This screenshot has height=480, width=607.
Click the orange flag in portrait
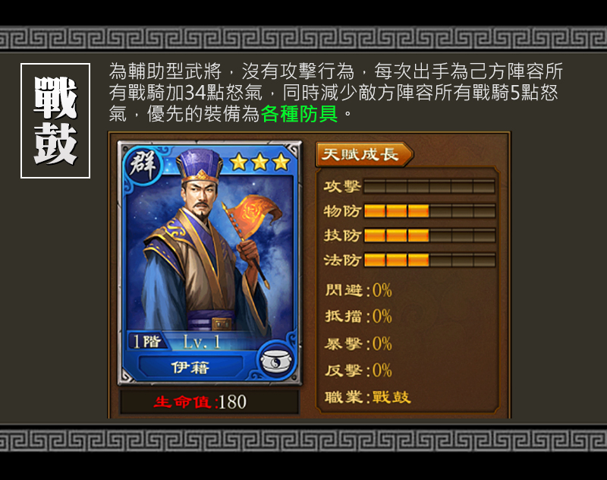[x=253, y=215]
